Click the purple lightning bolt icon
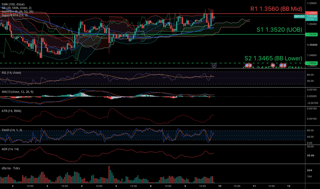 [214, 65]
